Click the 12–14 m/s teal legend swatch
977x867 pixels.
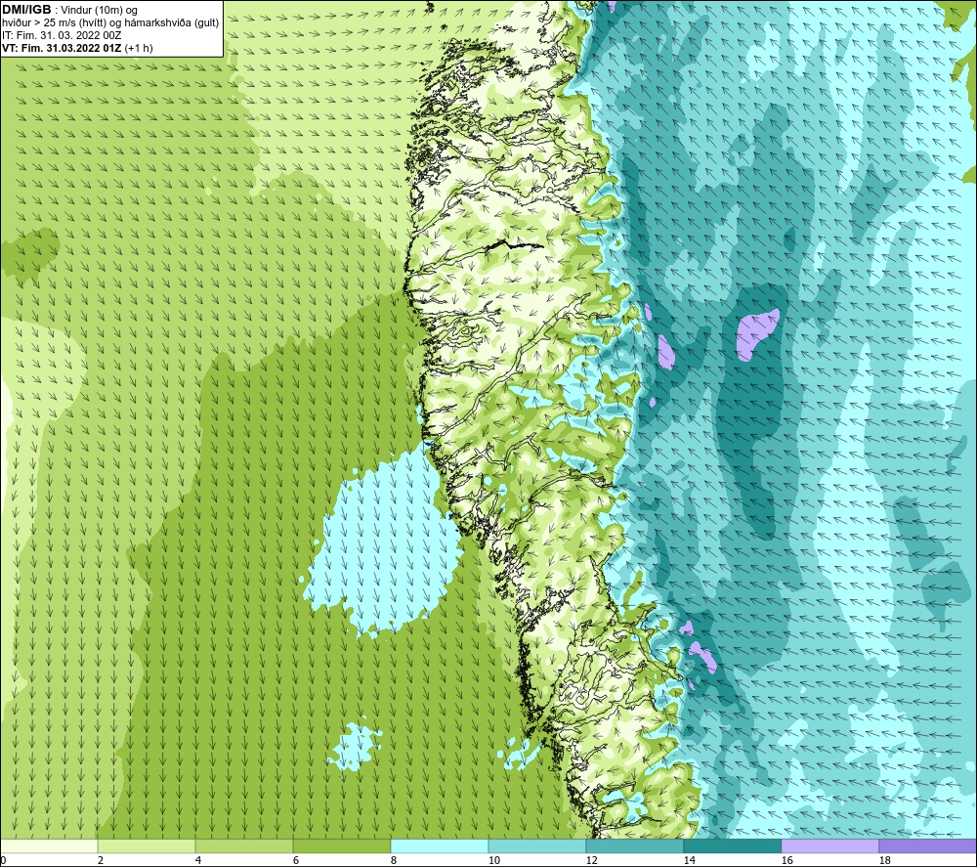[x=634, y=845]
